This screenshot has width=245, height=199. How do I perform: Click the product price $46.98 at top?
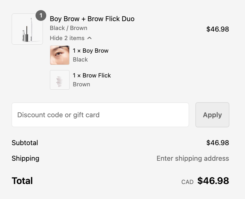[217, 29]
